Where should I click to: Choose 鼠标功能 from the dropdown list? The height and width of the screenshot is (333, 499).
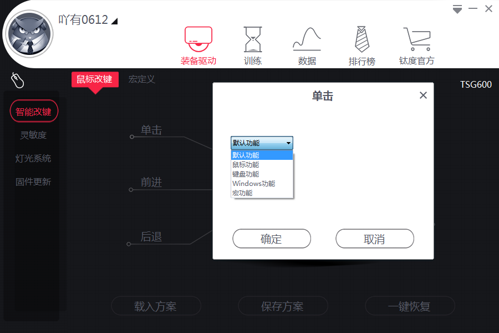coord(246,165)
